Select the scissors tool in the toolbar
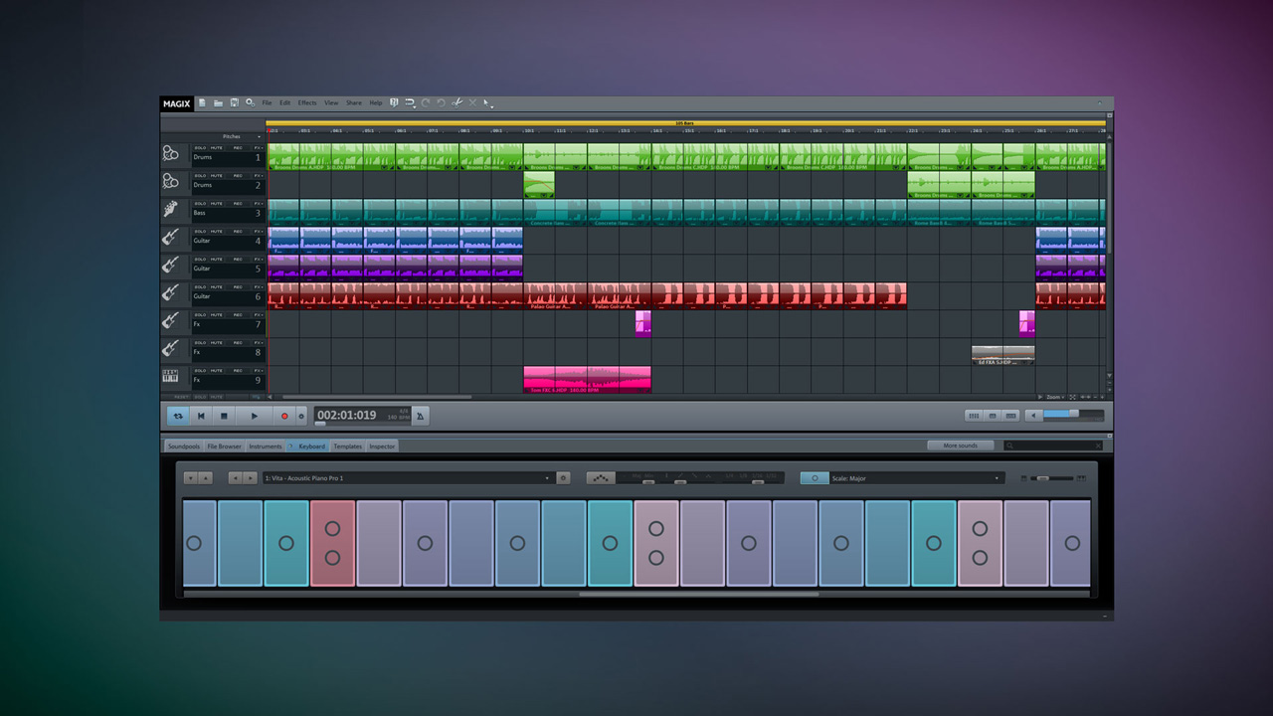 click(456, 102)
